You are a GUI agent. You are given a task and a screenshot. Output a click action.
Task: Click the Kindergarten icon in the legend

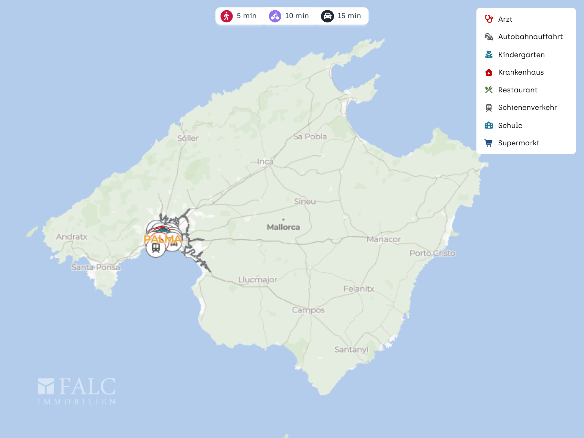(489, 55)
